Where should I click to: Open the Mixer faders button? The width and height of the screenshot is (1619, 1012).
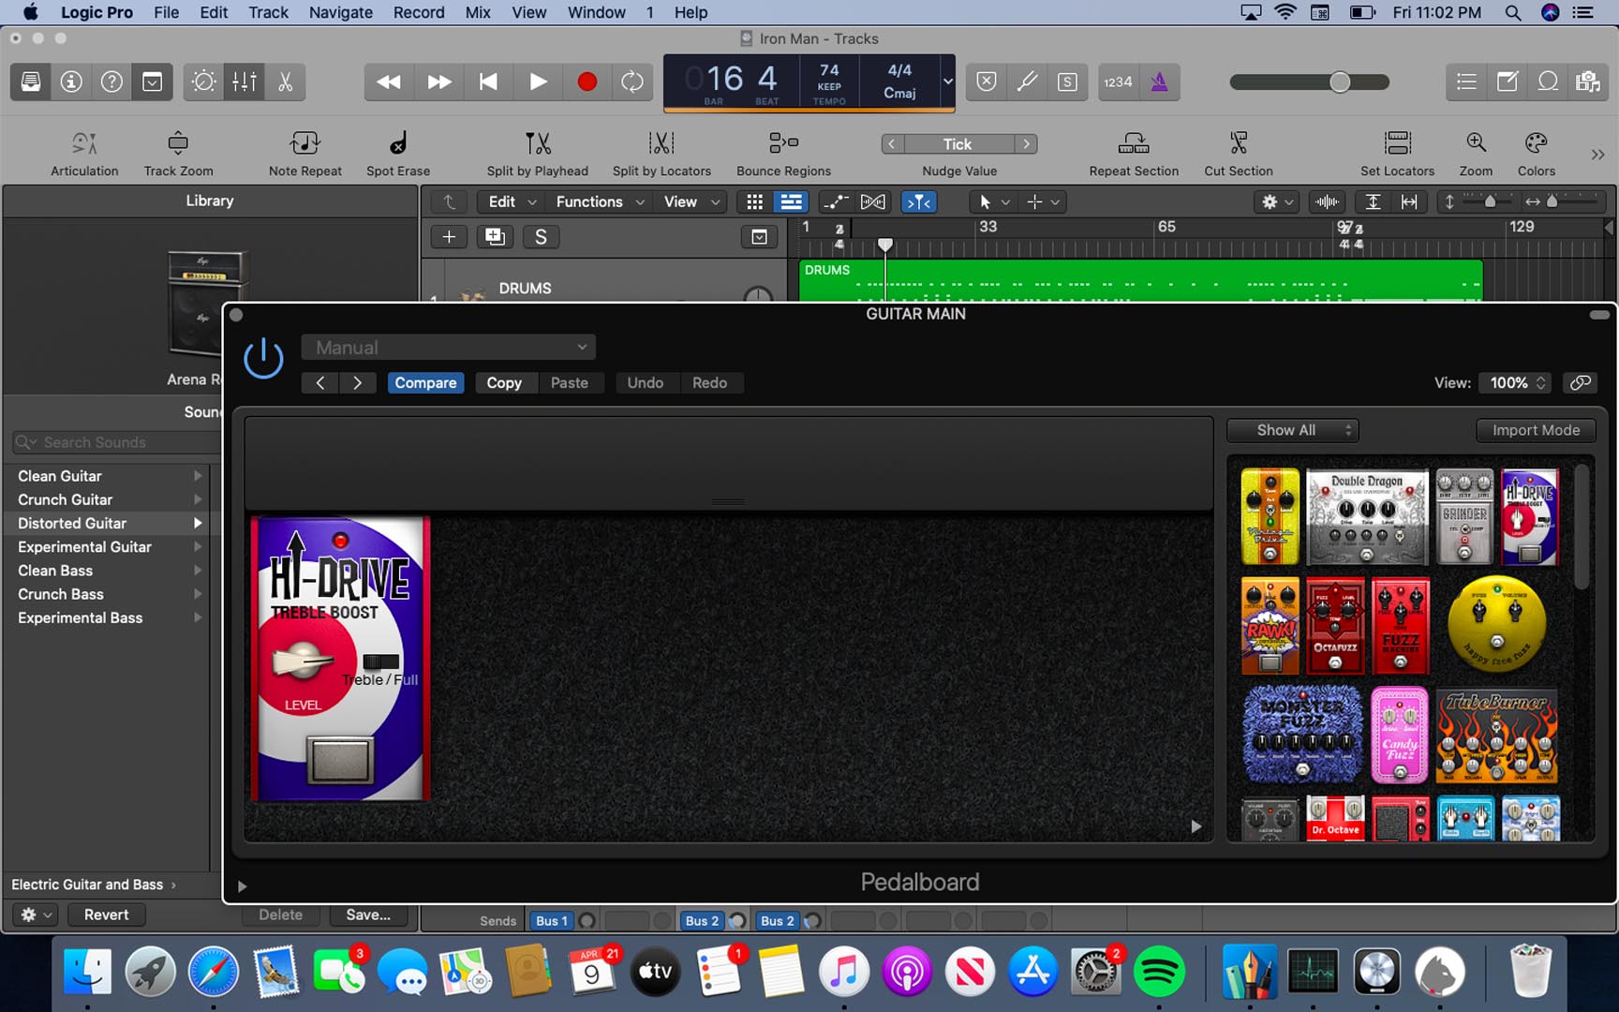coord(245,82)
